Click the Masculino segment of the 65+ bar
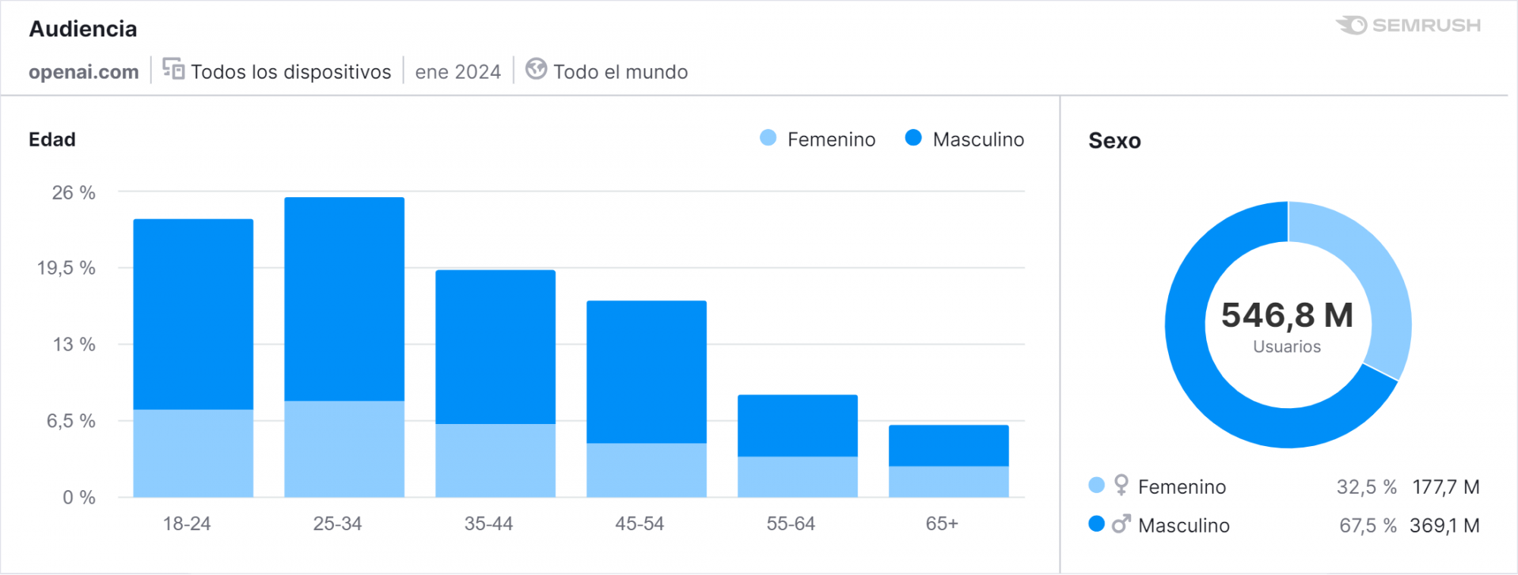1518x575 pixels. (949, 445)
